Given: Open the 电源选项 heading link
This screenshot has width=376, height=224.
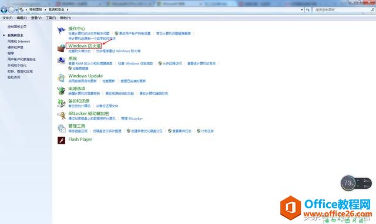Looking at the screenshot, I should [x=77, y=89].
